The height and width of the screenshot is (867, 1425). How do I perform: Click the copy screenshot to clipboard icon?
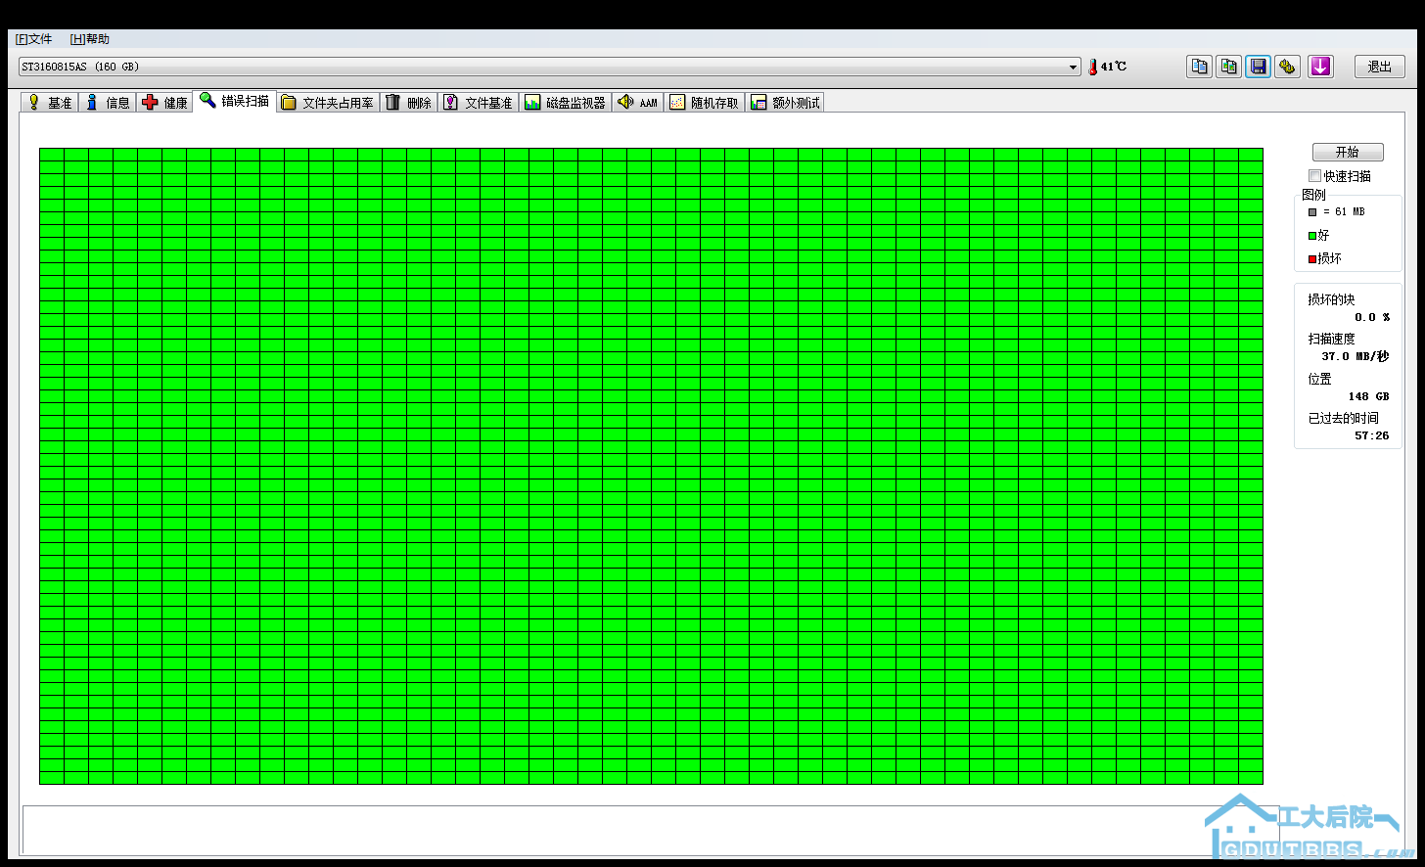pos(1228,67)
